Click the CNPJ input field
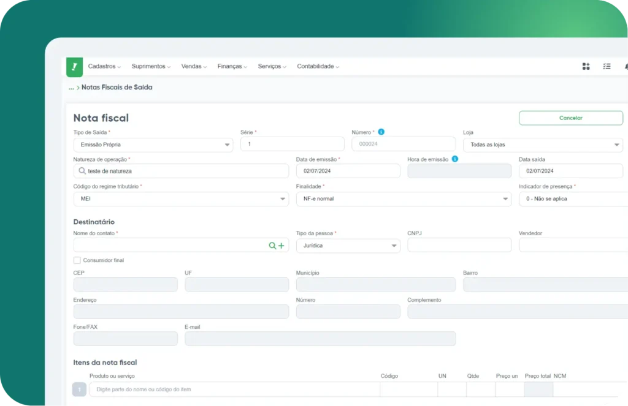Screen dimensions: 628x406 459,246
